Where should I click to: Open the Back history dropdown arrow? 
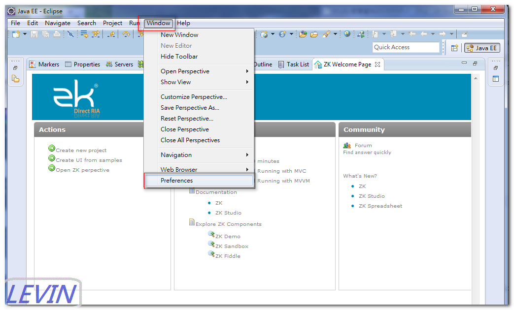433,34
